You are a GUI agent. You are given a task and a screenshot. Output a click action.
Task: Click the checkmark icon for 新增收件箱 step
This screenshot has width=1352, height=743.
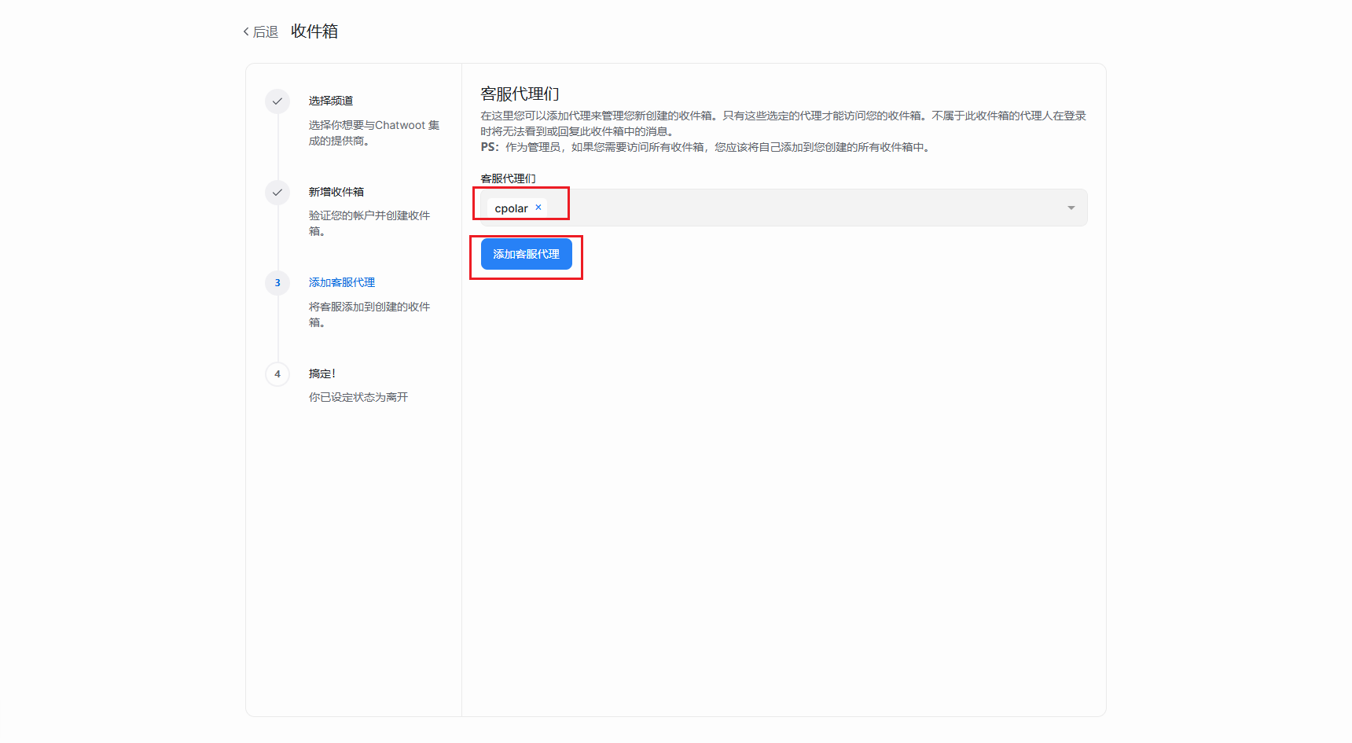(x=277, y=193)
